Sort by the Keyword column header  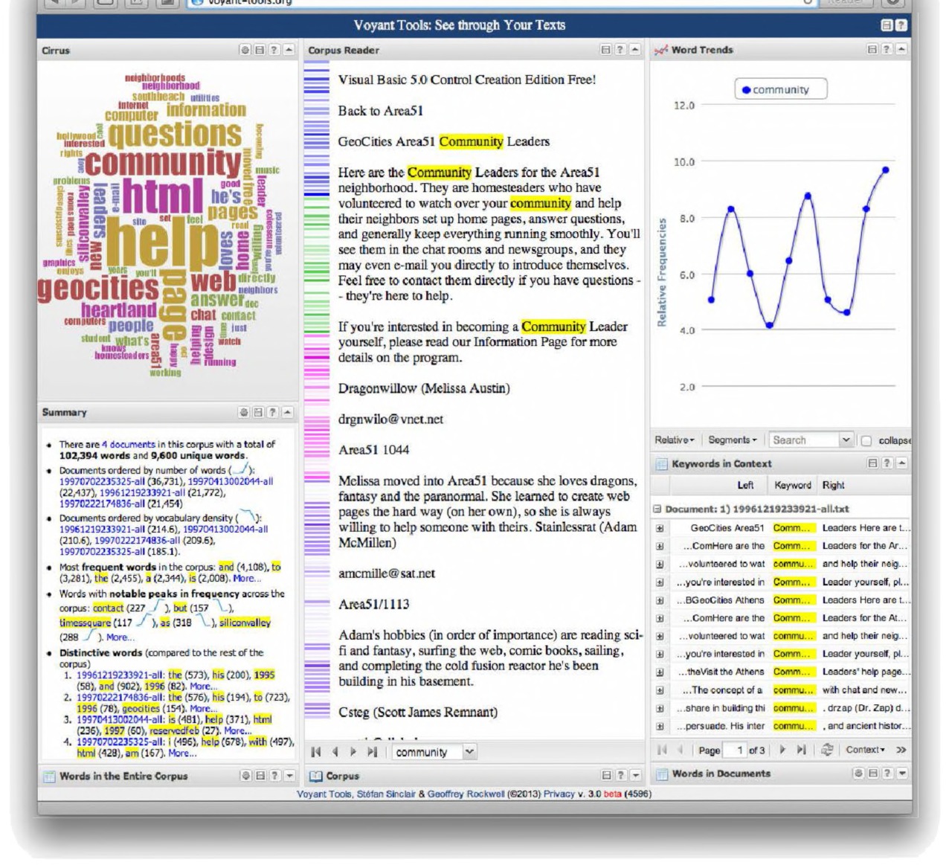[793, 485]
